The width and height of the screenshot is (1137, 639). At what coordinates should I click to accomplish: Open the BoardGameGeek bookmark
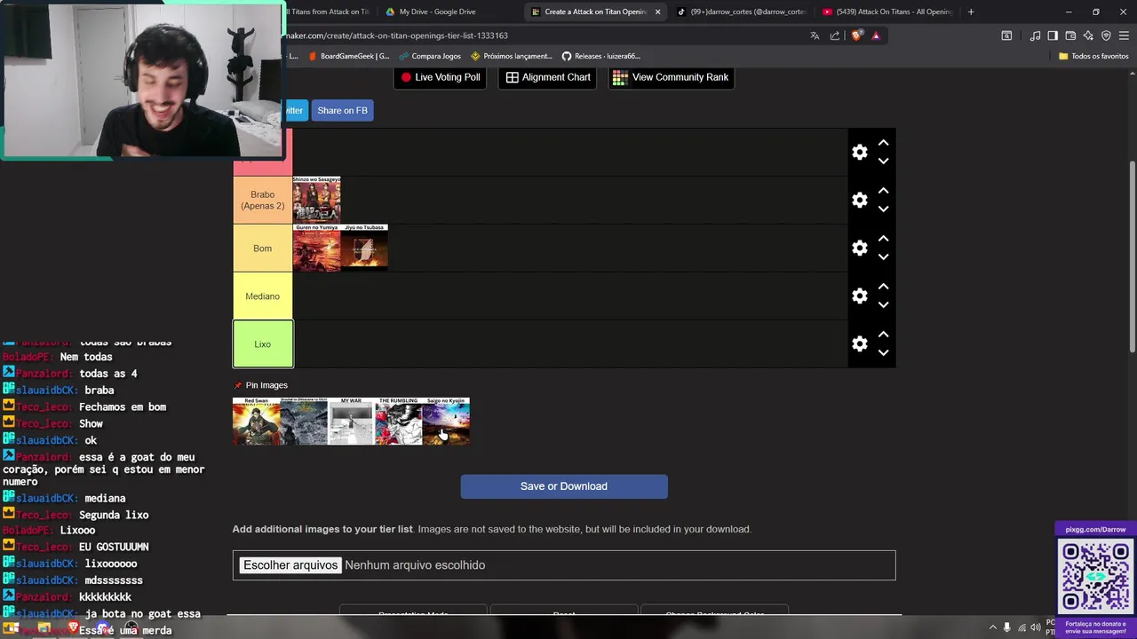click(x=348, y=56)
